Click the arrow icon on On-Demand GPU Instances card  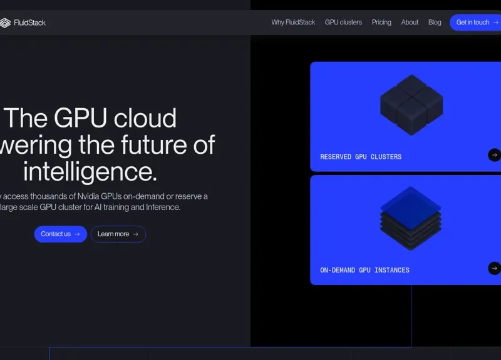494,269
